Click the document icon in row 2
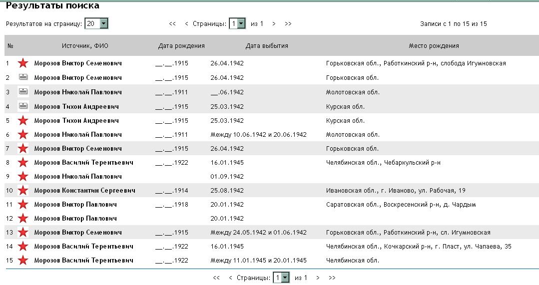Image resolution: width=539 pixels, height=285 pixels. click(23, 77)
